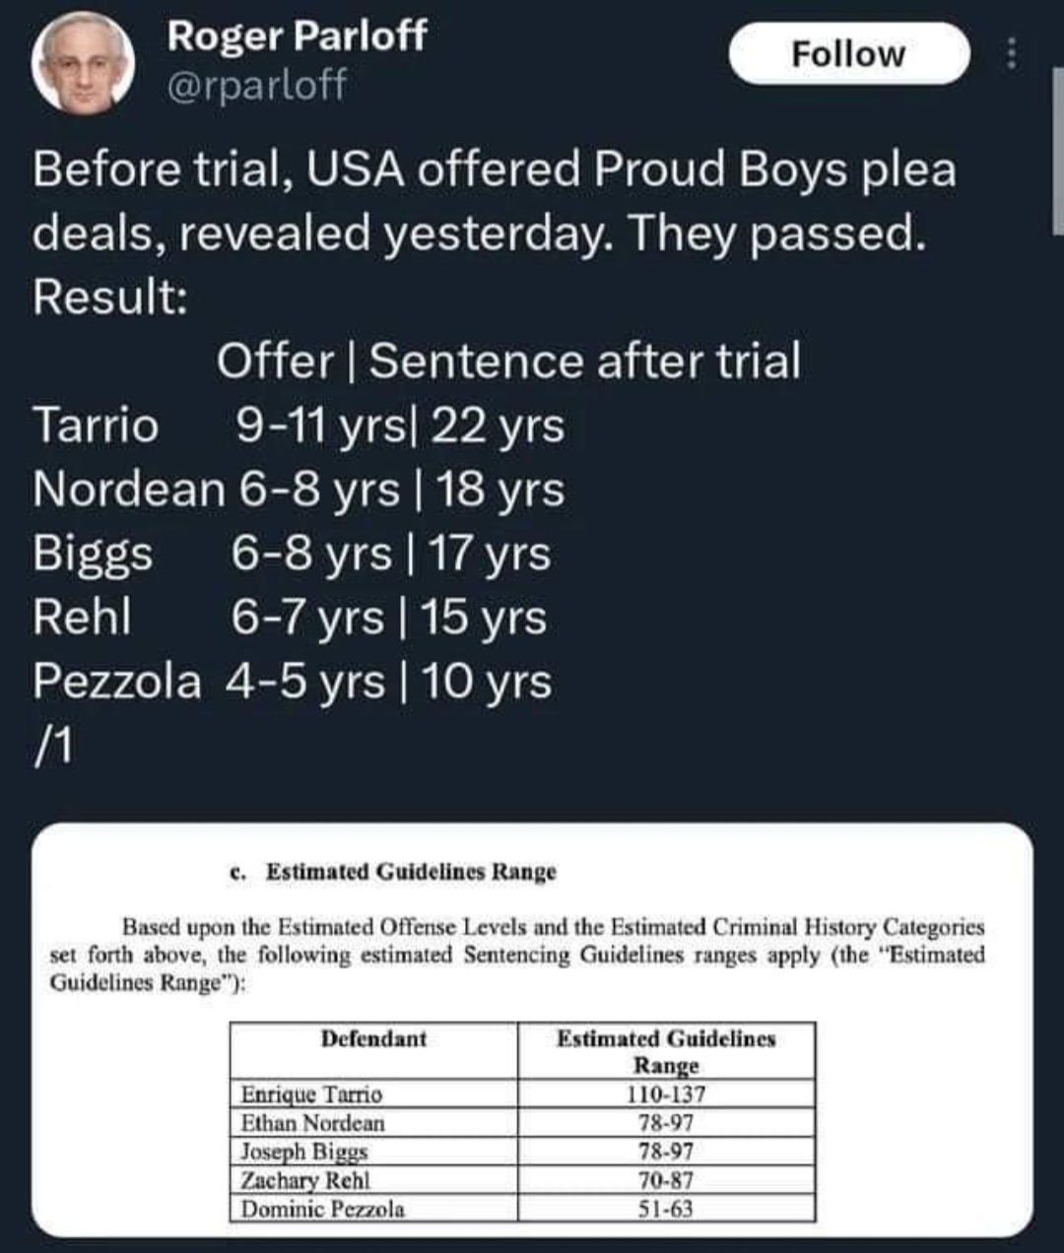This screenshot has width=1064, height=1253.
Task: Click the "Offer | Sentence after trial" line
Action: (508, 361)
